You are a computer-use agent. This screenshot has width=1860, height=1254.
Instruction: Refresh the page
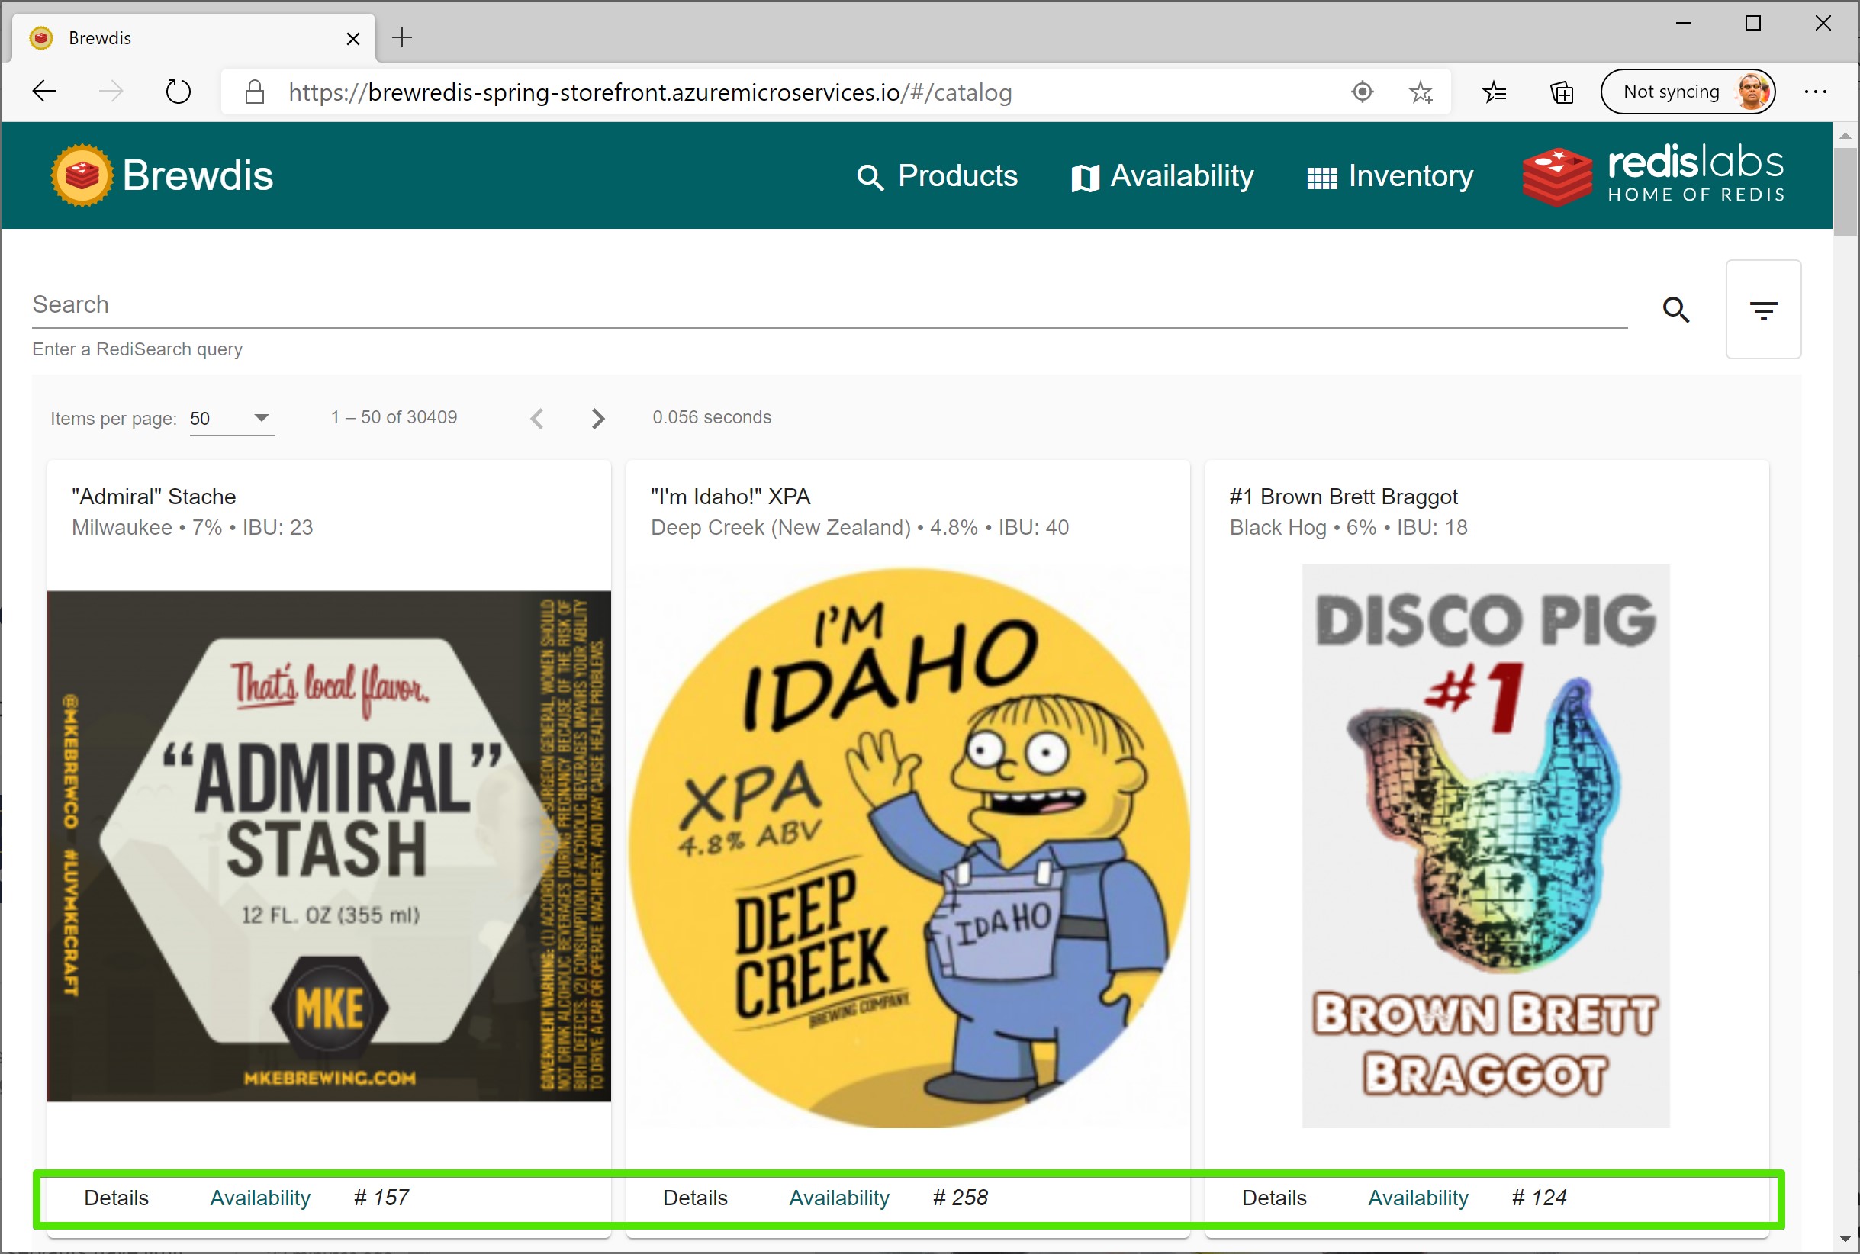[x=178, y=93]
